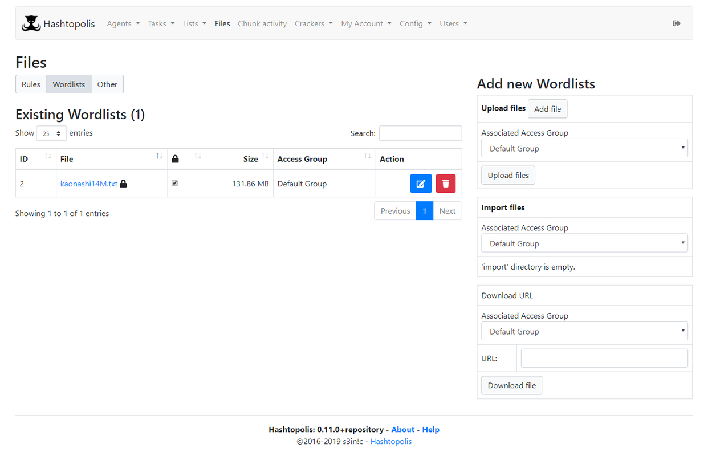Go to Files in the navbar
Image resolution: width=712 pixels, height=456 pixels.
[222, 23]
